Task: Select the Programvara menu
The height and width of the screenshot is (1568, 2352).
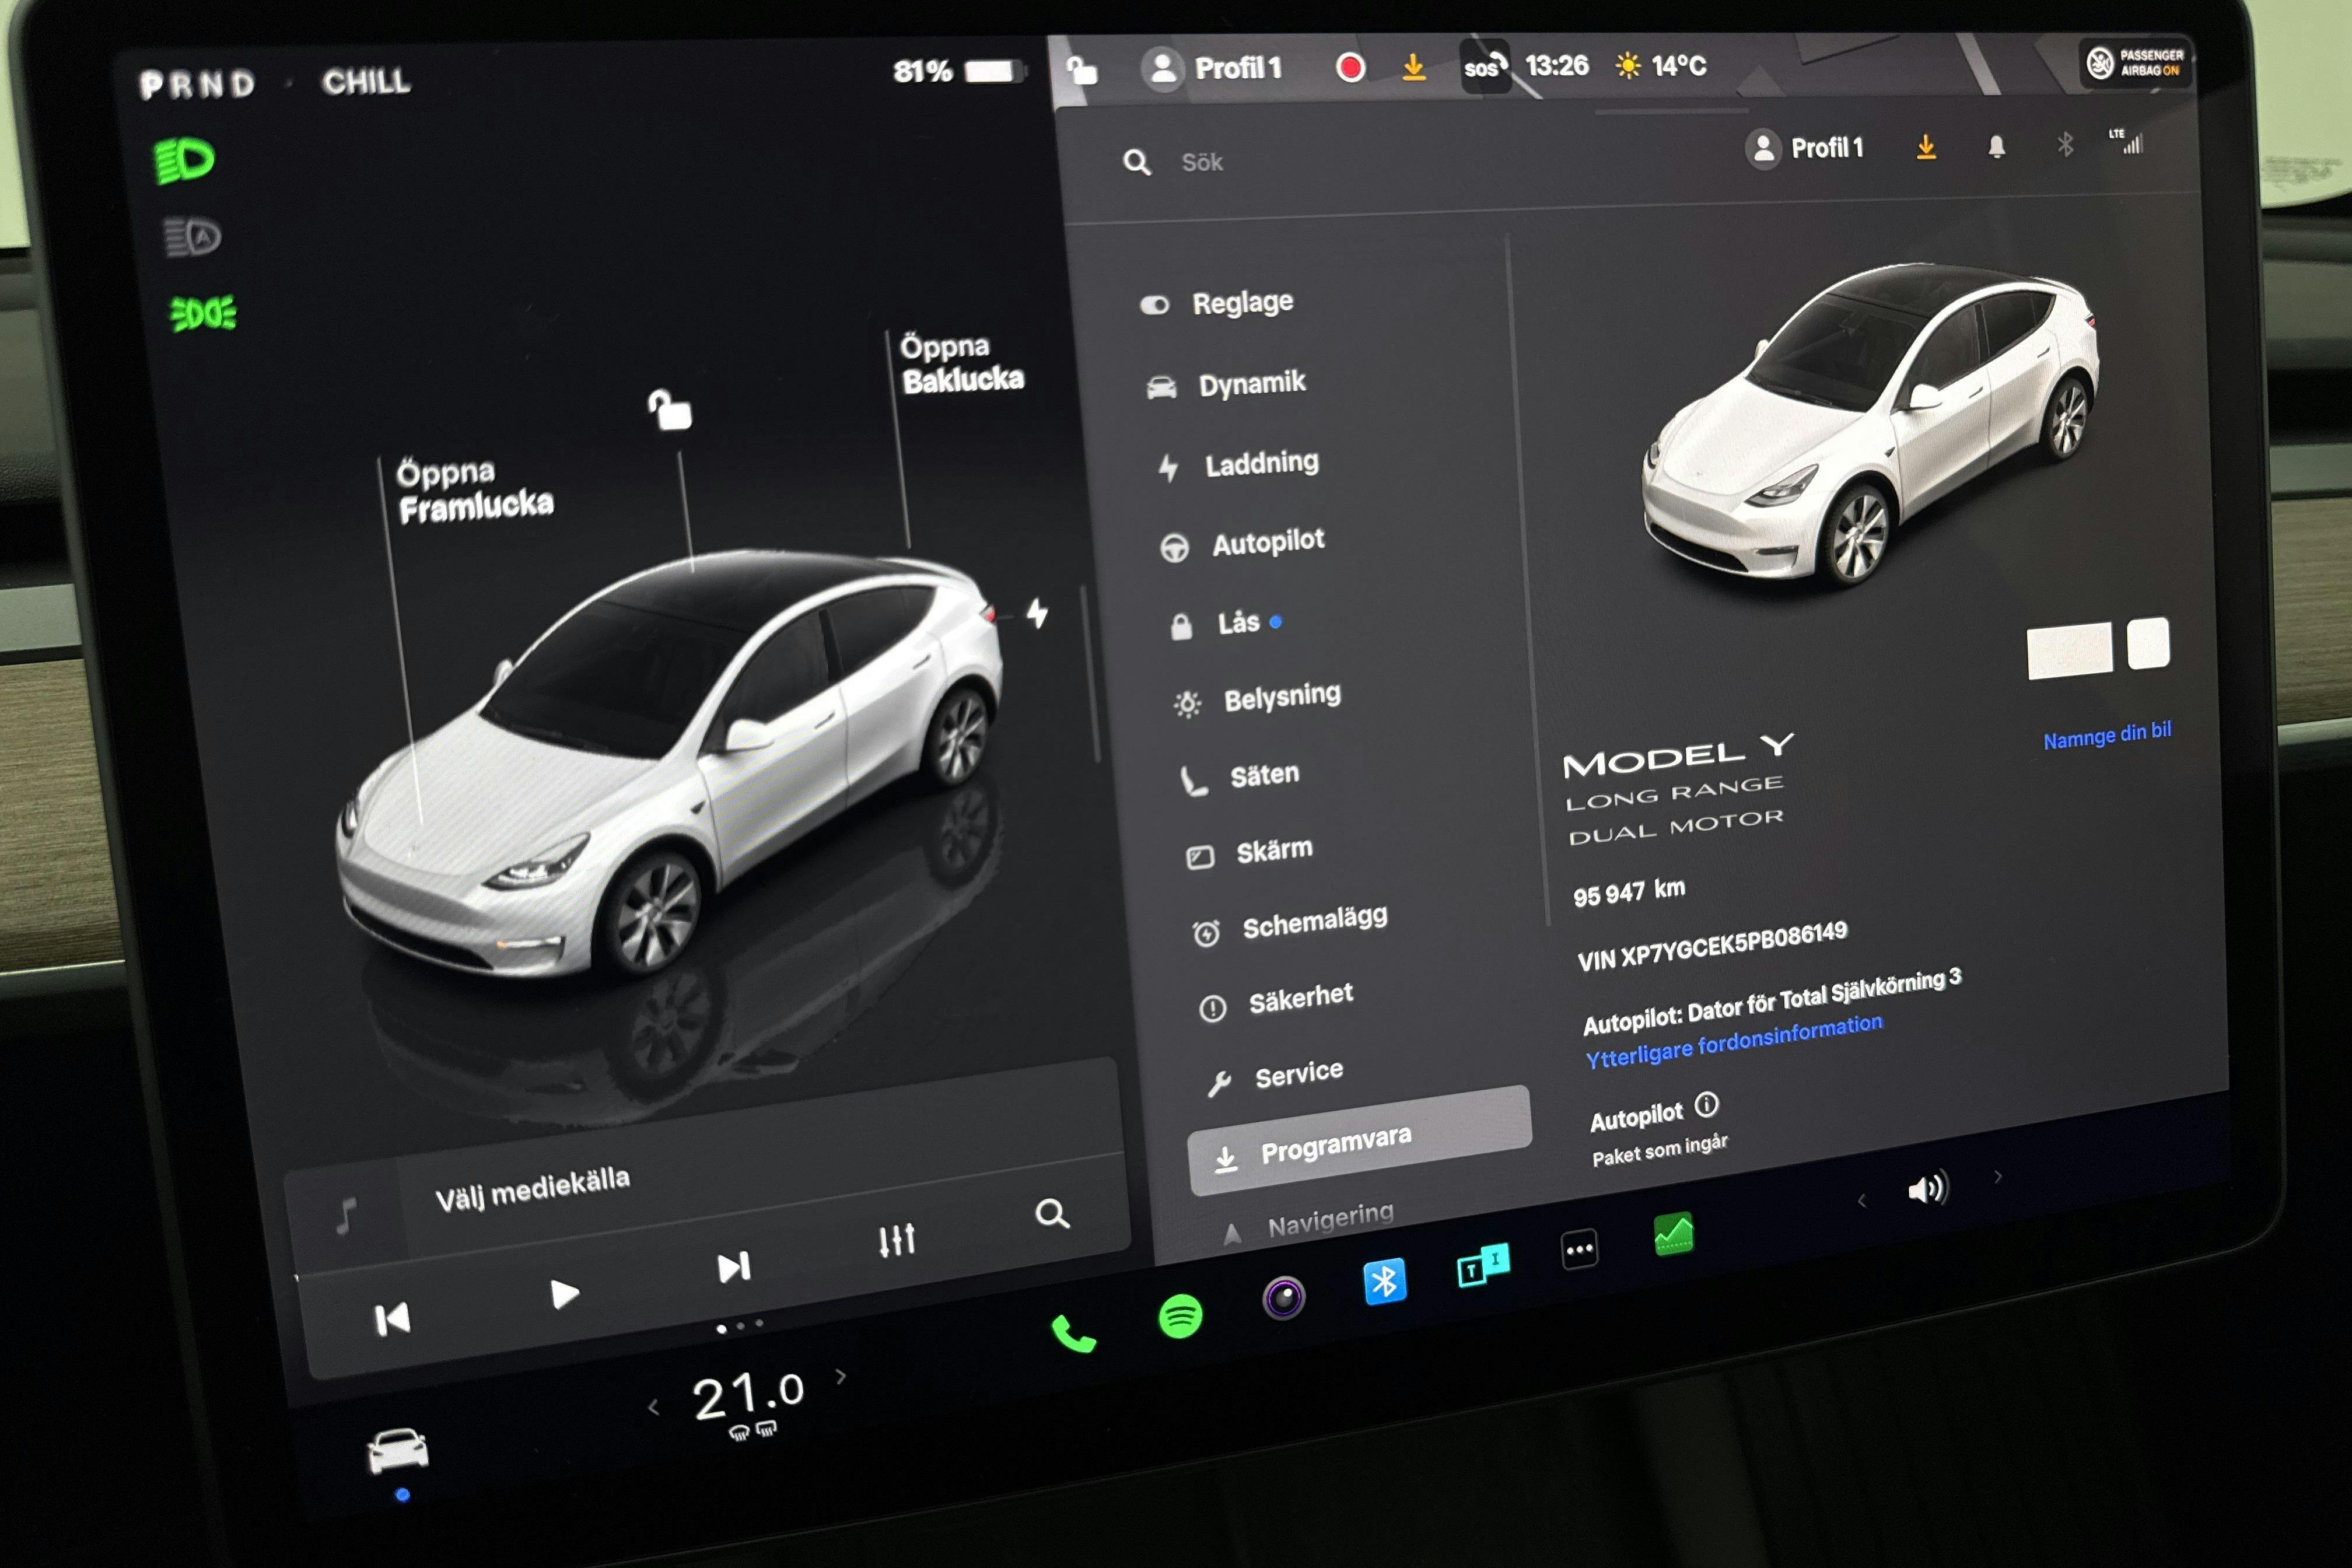Action: pyautogui.click(x=1360, y=1141)
